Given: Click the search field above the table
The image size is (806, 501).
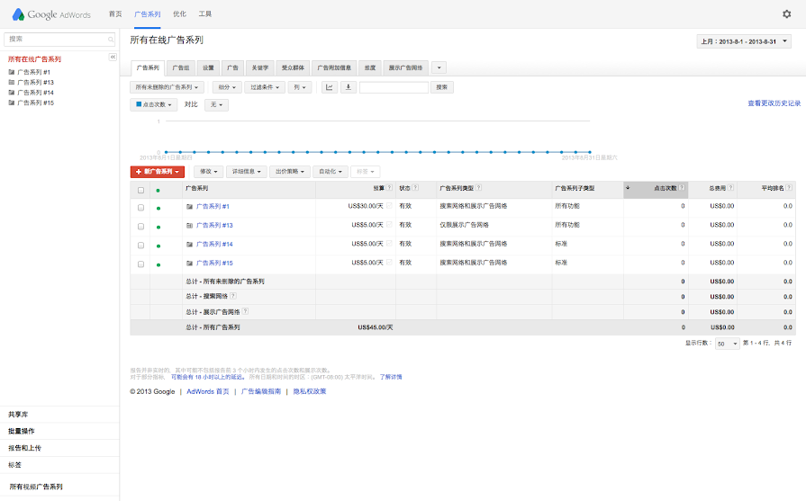Looking at the screenshot, I should click(x=394, y=87).
